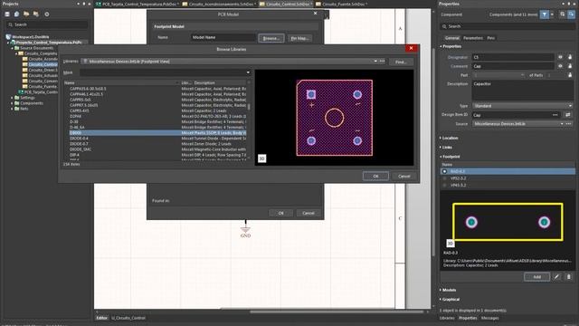This screenshot has height=326, width=579.
Task: Click the ellipsis beside the Libraries dropdown
Action: click(382, 62)
